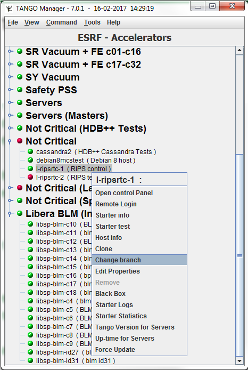
Task: Select Remote Login in context menu
Action: point(139,204)
